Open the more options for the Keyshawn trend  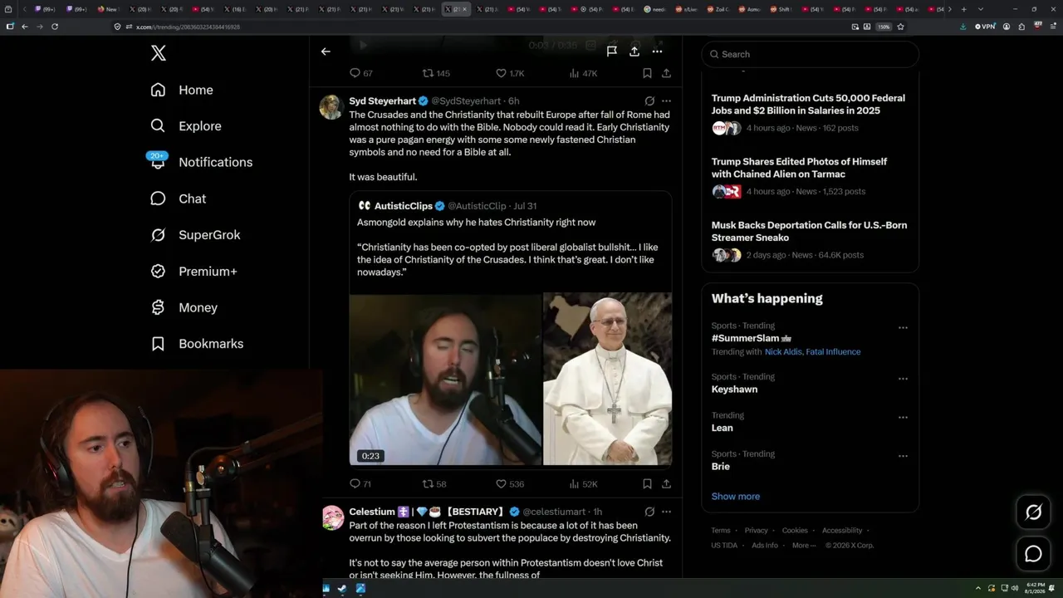903,379
